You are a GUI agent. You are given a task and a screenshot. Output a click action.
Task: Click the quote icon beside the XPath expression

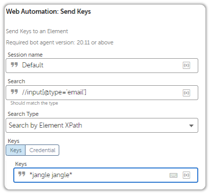(14, 92)
